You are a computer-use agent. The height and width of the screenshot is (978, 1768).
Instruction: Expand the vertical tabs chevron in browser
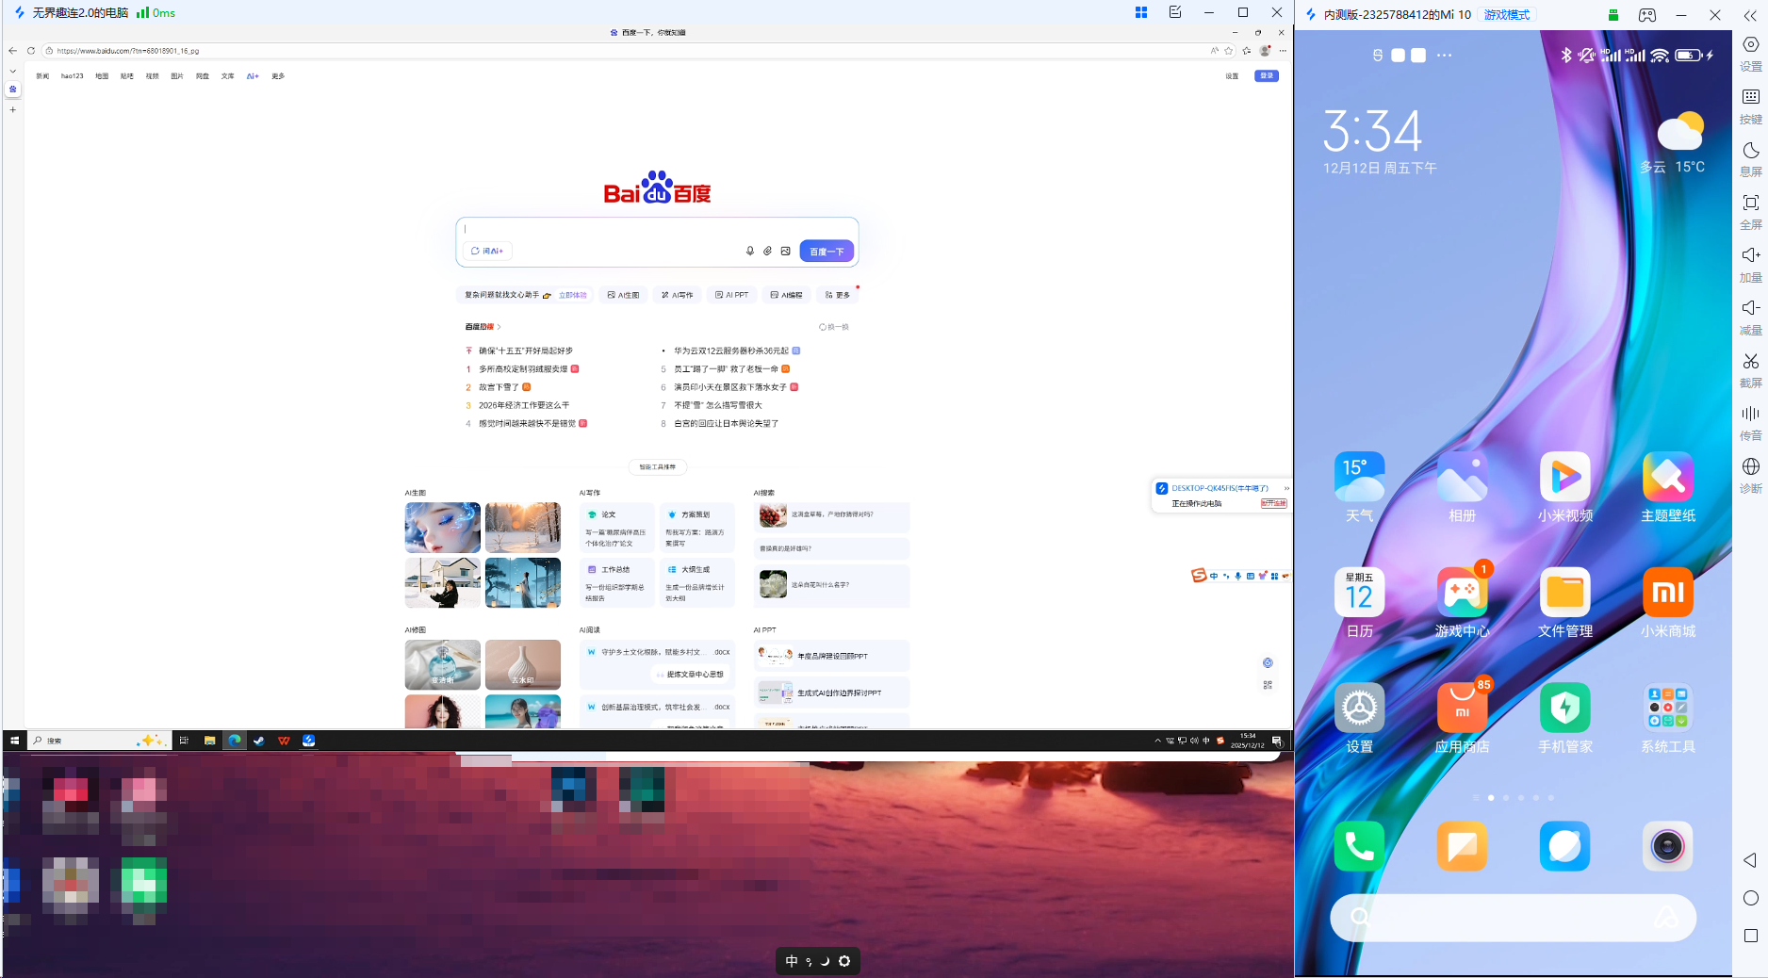(x=13, y=71)
